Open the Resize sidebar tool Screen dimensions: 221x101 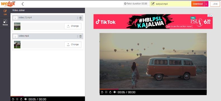coord(5,23)
